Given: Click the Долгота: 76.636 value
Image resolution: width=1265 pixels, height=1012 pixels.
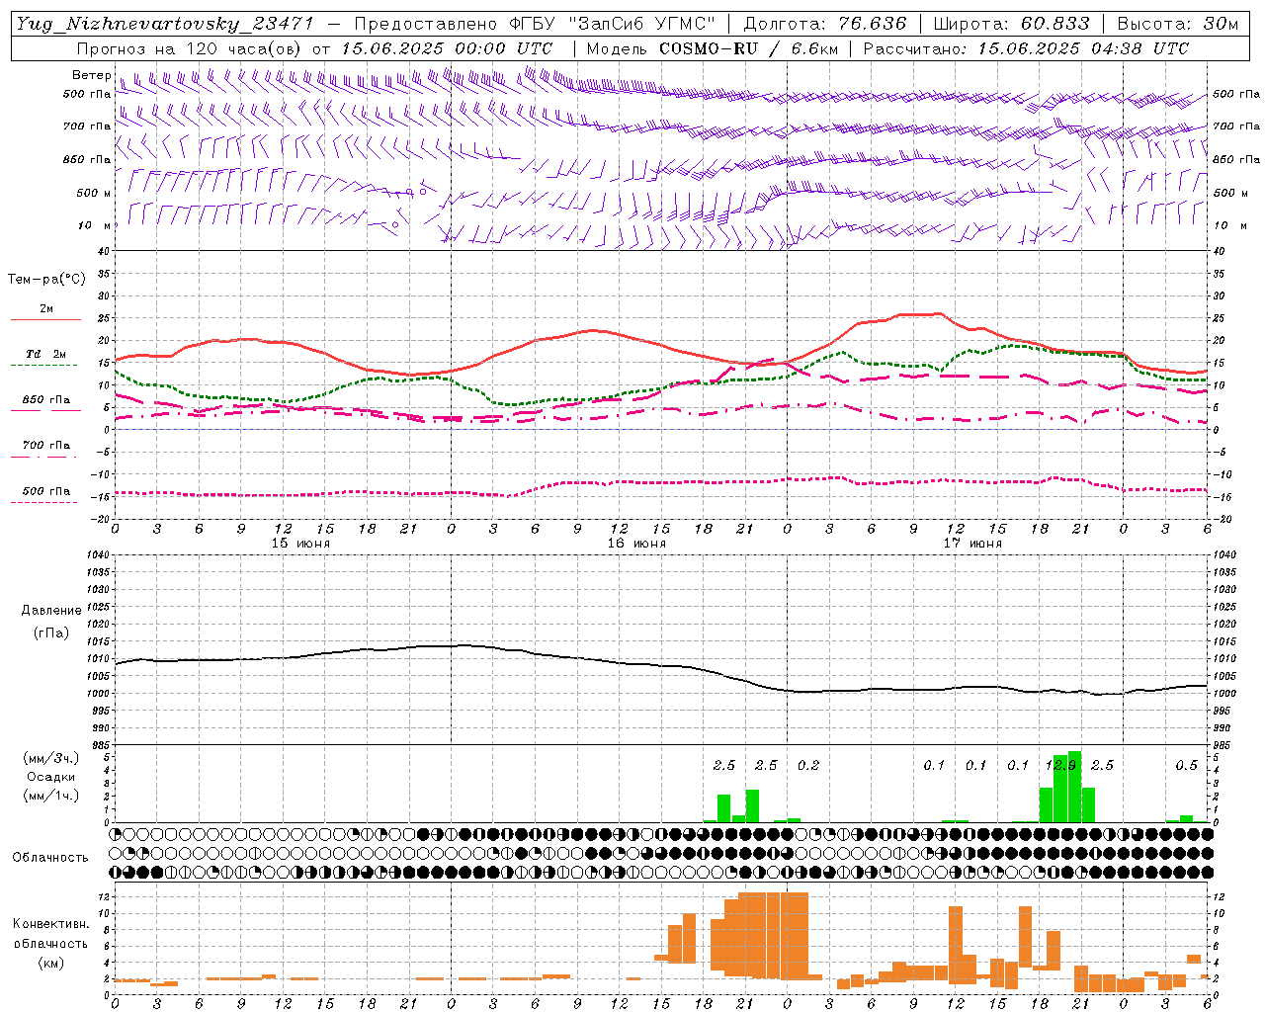Looking at the screenshot, I should 824,24.
